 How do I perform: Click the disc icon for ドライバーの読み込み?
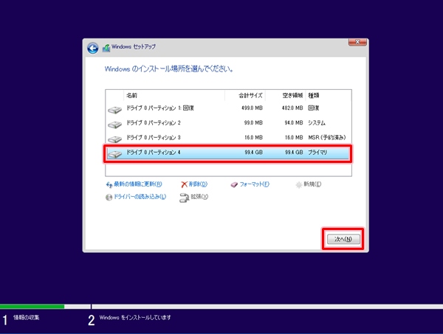coord(109,197)
